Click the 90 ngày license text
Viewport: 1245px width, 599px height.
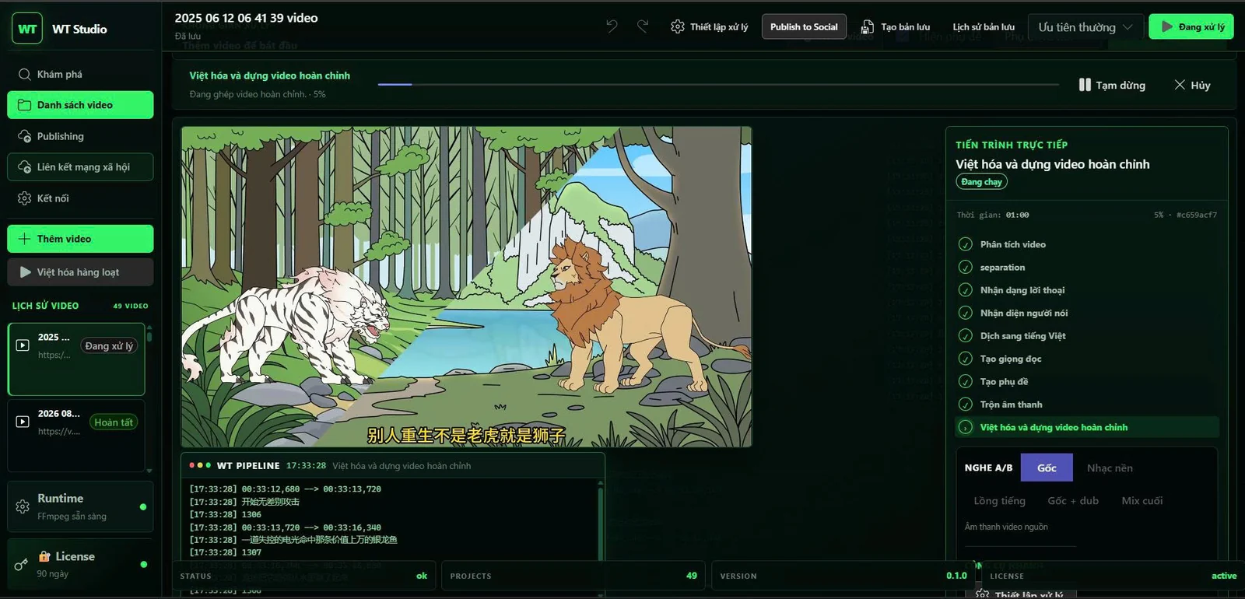point(52,574)
